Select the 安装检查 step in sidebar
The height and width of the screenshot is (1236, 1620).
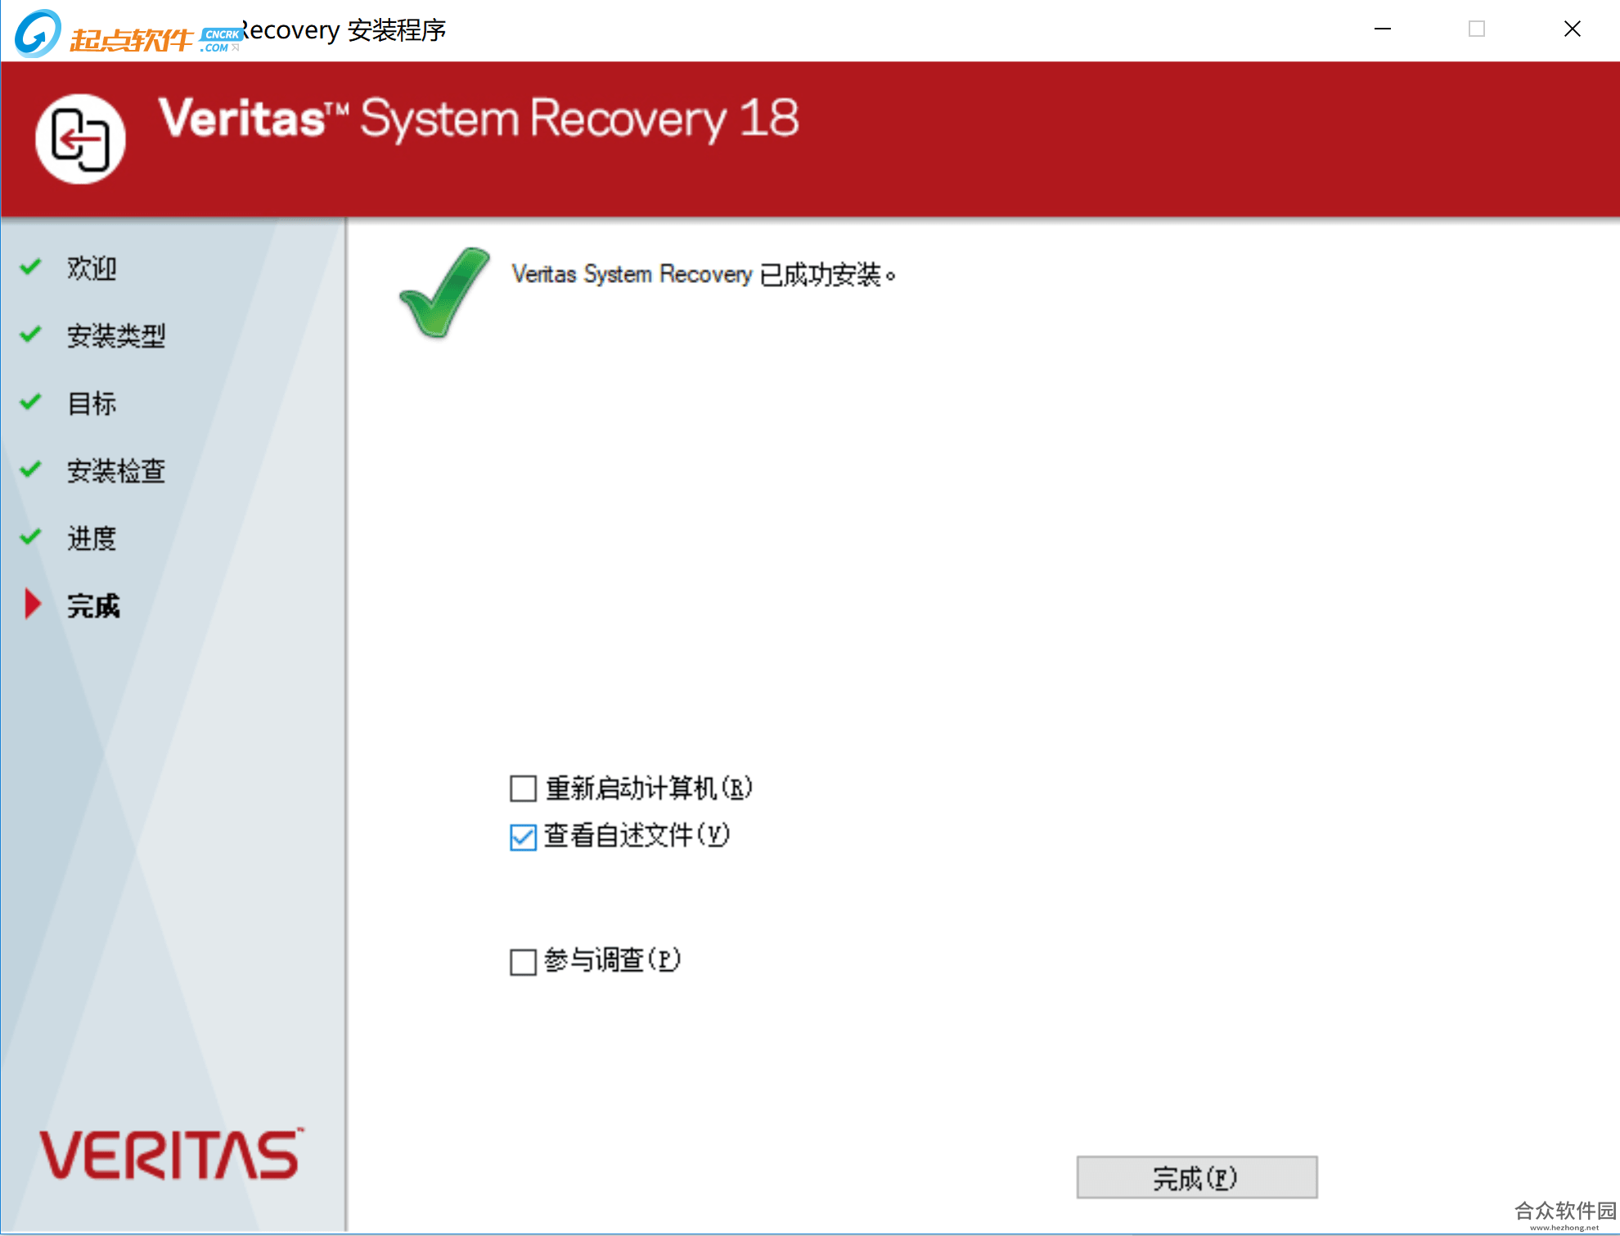(116, 470)
